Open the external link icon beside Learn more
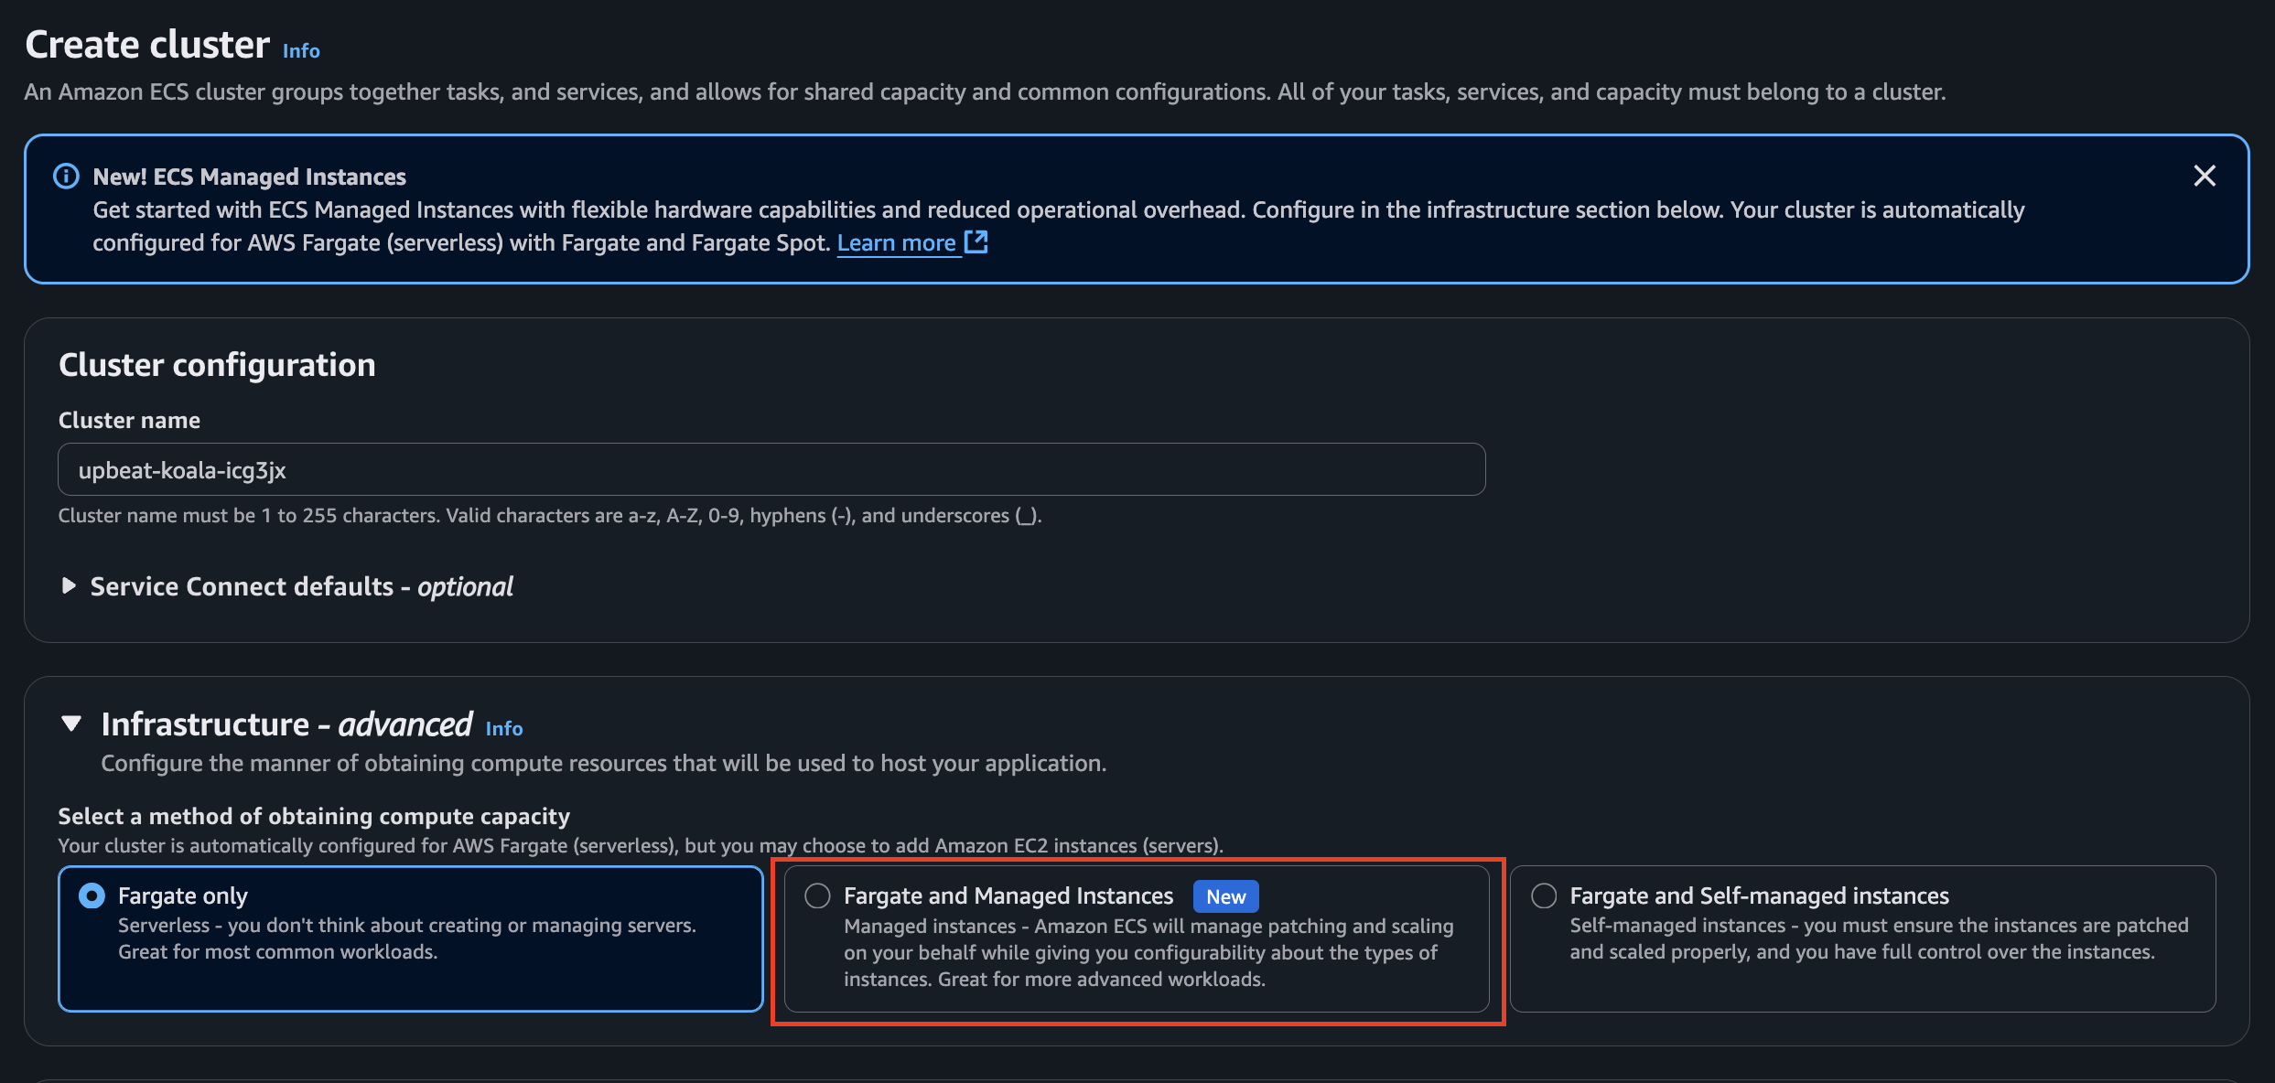 976,242
